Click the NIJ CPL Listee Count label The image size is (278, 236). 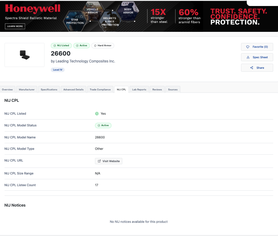tap(20, 185)
